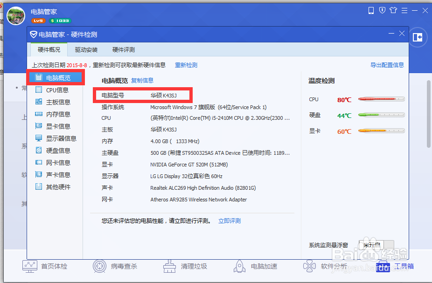Click the 硬盘信息 sidebar icon
The width and height of the screenshot is (432, 283).
pos(39,150)
